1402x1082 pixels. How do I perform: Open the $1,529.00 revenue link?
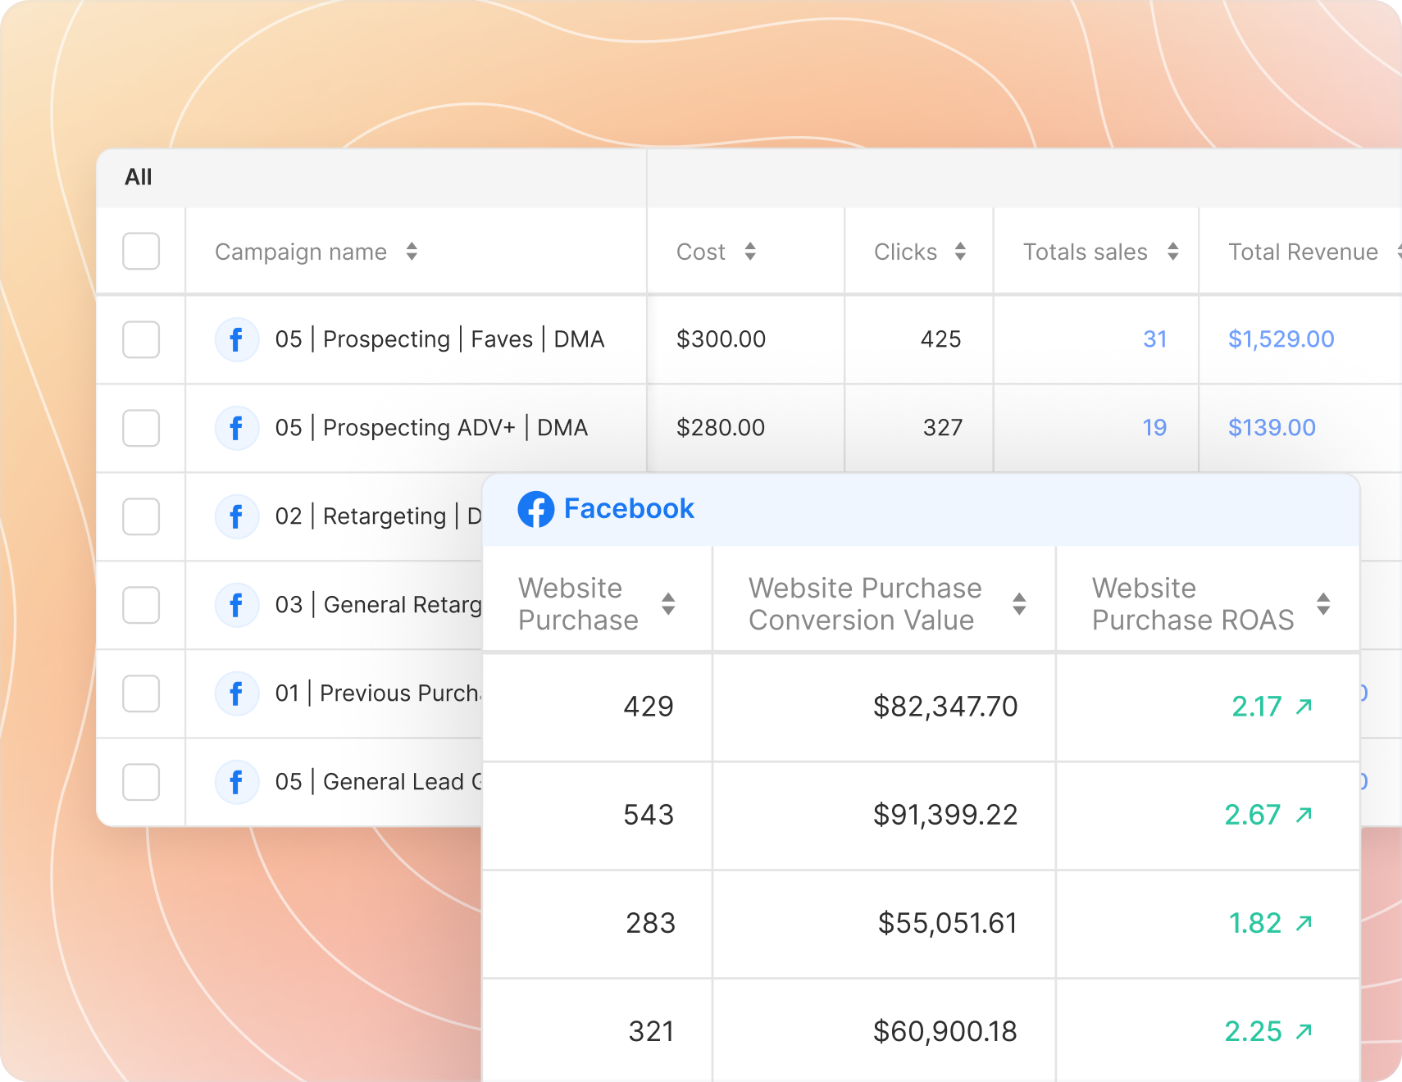pos(1281,339)
